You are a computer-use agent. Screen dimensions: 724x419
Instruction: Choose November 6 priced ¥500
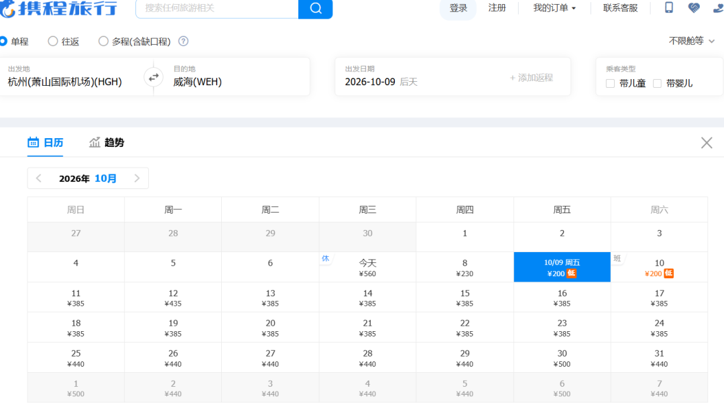(562, 387)
